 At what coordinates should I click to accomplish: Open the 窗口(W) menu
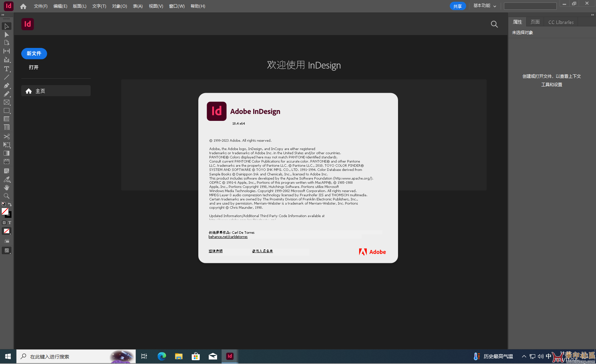pyautogui.click(x=177, y=6)
